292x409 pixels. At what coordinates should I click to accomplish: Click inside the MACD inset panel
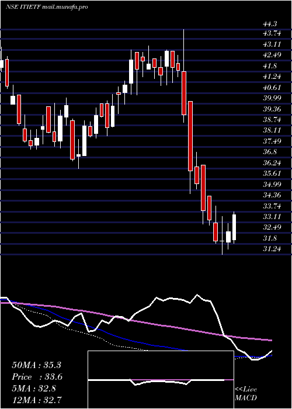[161, 380]
